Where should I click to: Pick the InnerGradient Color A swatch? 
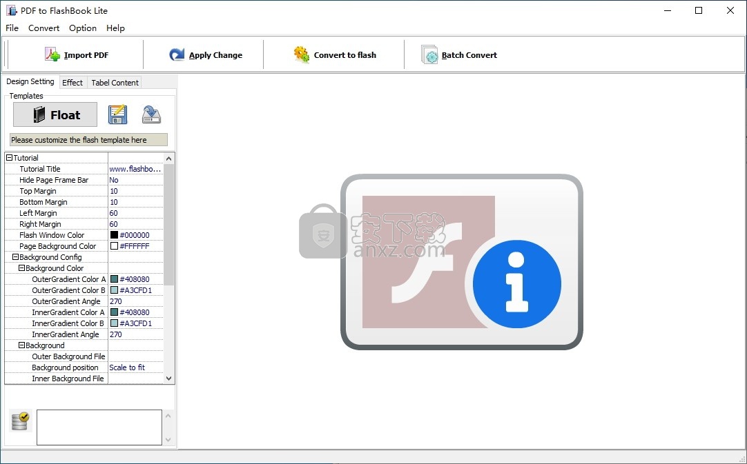pos(115,312)
